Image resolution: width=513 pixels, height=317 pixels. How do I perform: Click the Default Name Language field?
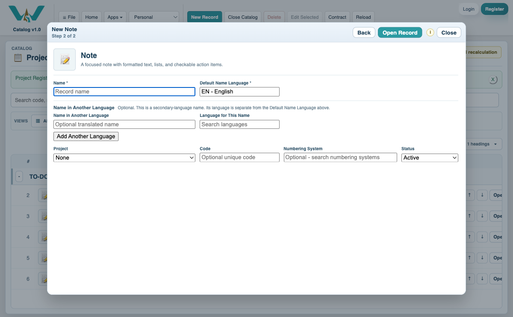pos(239,91)
